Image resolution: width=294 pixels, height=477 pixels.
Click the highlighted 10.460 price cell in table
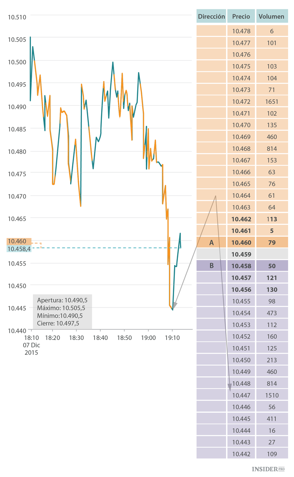click(241, 242)
